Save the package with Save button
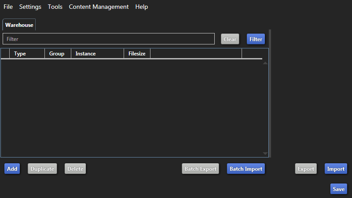Image resolution: width=352 pixels, height=198 pixels. click(338, 189)
